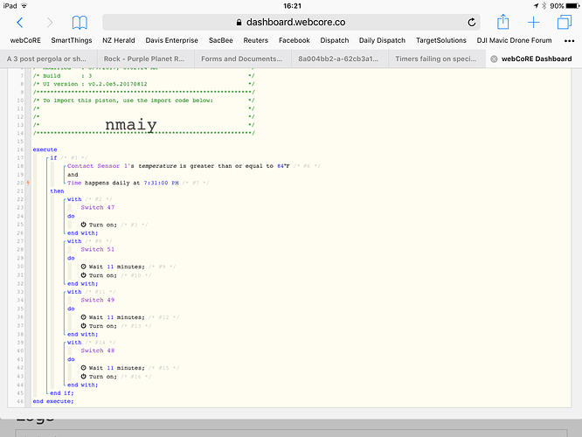Screen dimensions: 582x437
Task: Open the SmartThings bookmark
Action: click(72, 40)
